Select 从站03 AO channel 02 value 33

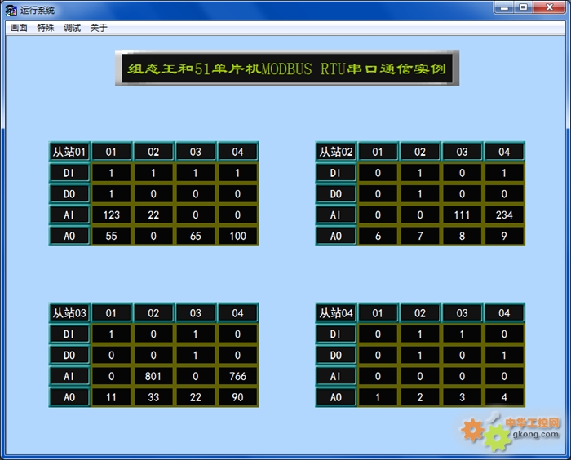pyautogui.click(x=153, y=397)
